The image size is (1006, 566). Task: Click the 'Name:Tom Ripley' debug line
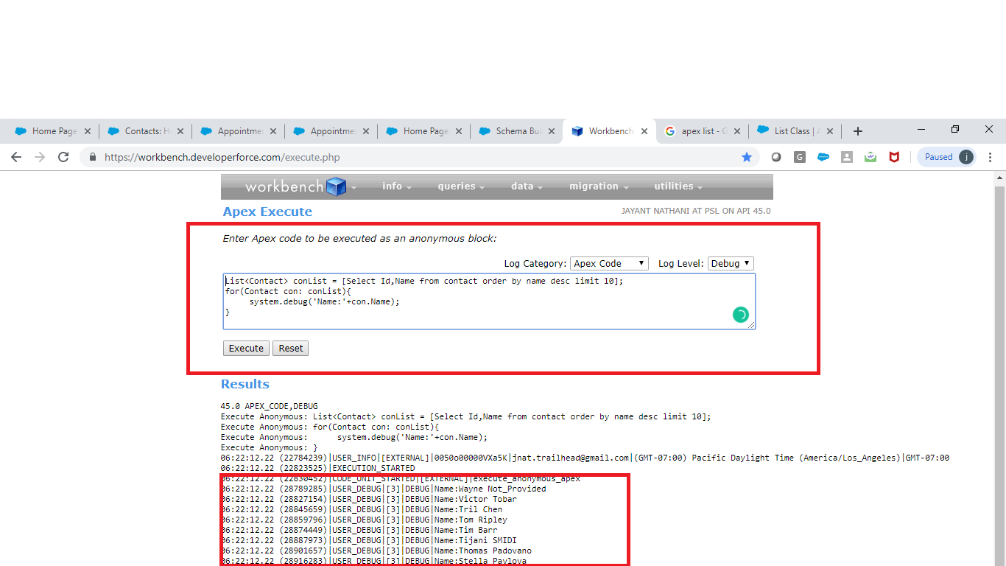pos(365,520)
